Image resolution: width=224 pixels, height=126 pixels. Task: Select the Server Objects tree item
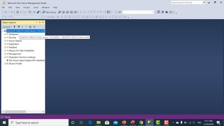[x=15, y=41]
